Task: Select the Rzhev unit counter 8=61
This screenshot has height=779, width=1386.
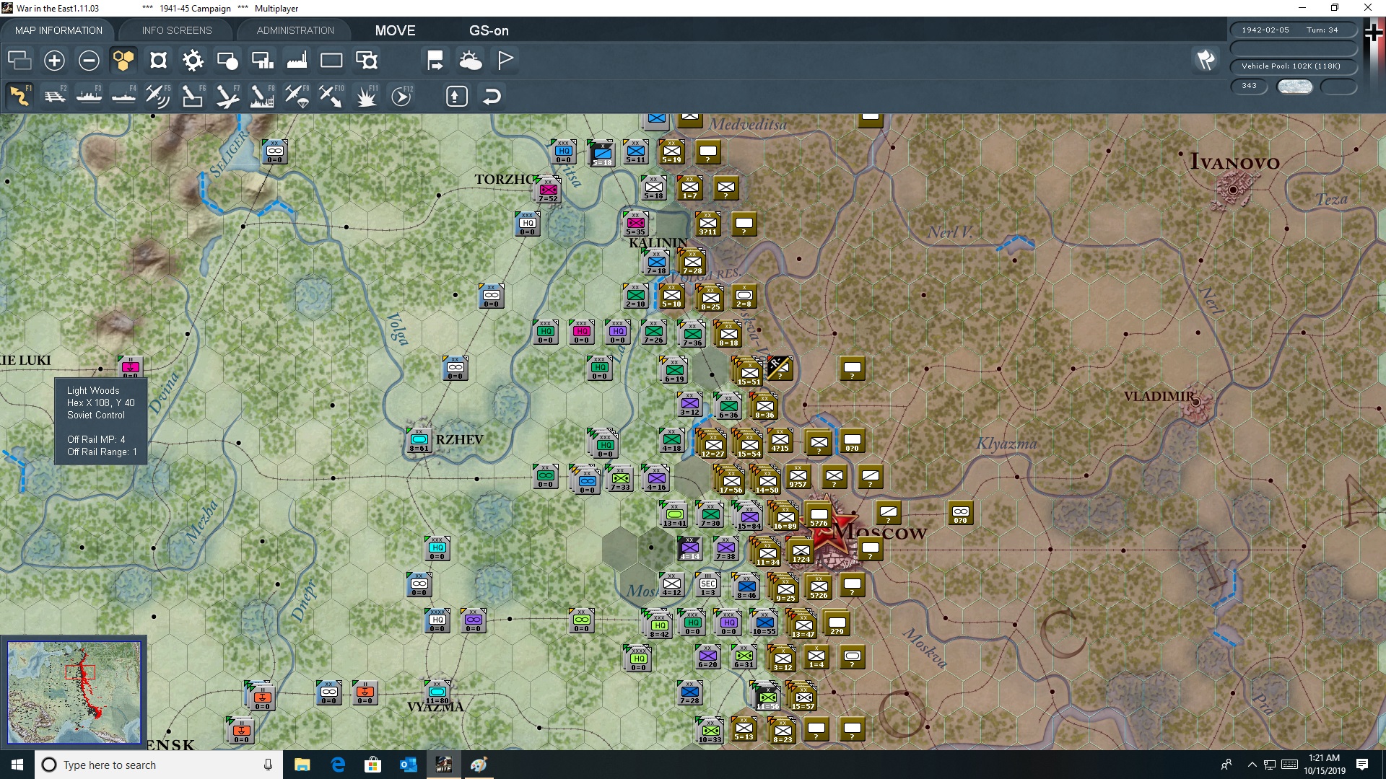Action: [x=419, y=441]
